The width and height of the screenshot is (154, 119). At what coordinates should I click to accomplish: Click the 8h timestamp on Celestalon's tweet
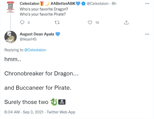[x=114, y=4]
